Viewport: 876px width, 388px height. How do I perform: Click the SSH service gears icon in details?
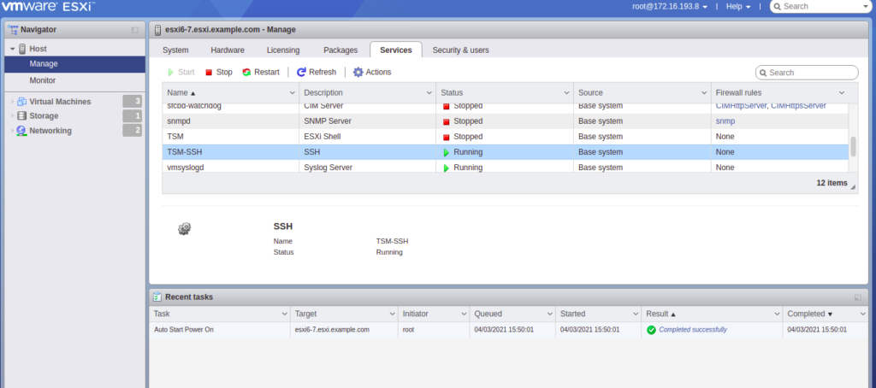click(x=185, y=228)
